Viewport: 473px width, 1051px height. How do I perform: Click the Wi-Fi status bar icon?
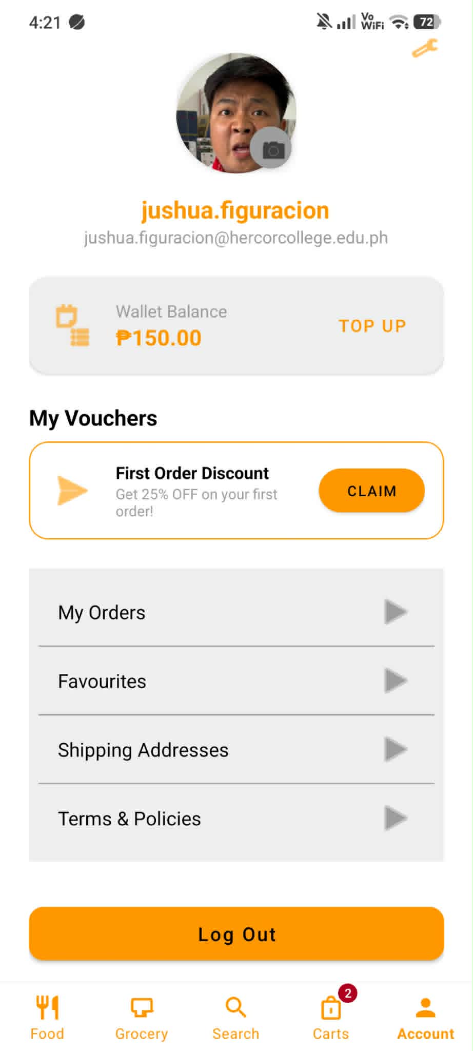pyautogui.click(x=398, y=22)
